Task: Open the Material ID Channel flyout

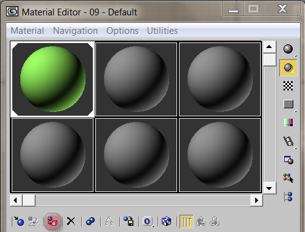Action: pyautogui.click(x=148, y=222)
